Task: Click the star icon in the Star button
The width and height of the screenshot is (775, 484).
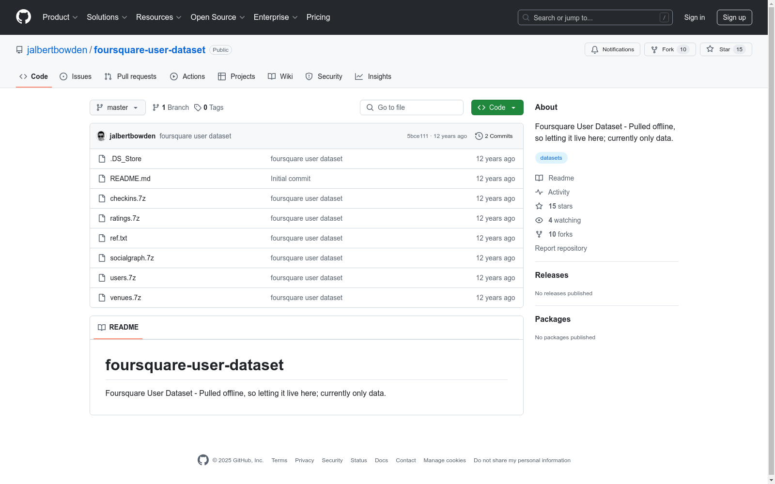Action: 710,49
